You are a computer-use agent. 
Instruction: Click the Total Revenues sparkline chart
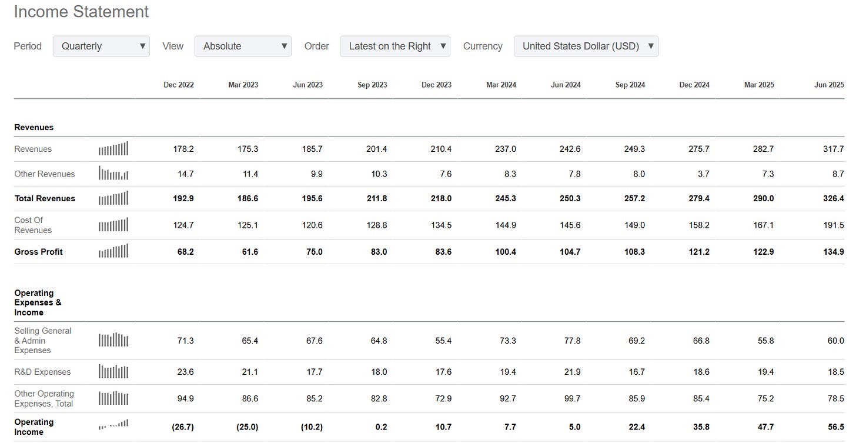point(113,198)
